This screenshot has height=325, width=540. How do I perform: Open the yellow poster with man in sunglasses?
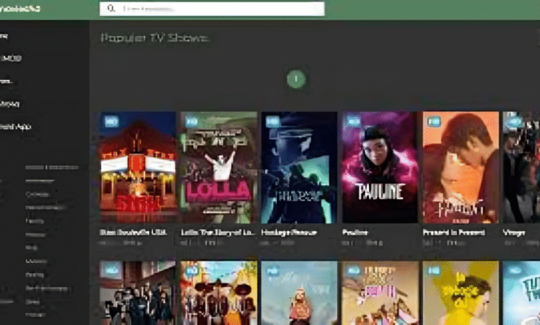tap(460, 292)
